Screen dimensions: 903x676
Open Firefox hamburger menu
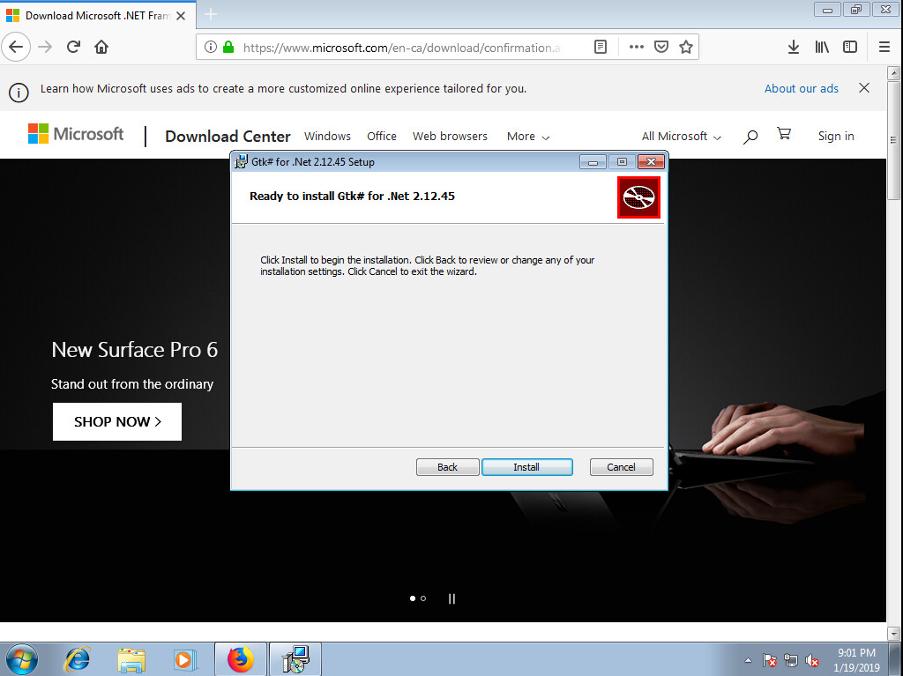(884, 48)
